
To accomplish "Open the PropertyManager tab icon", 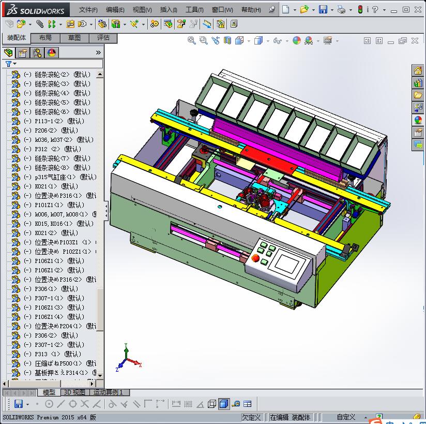I will point(23,52).
